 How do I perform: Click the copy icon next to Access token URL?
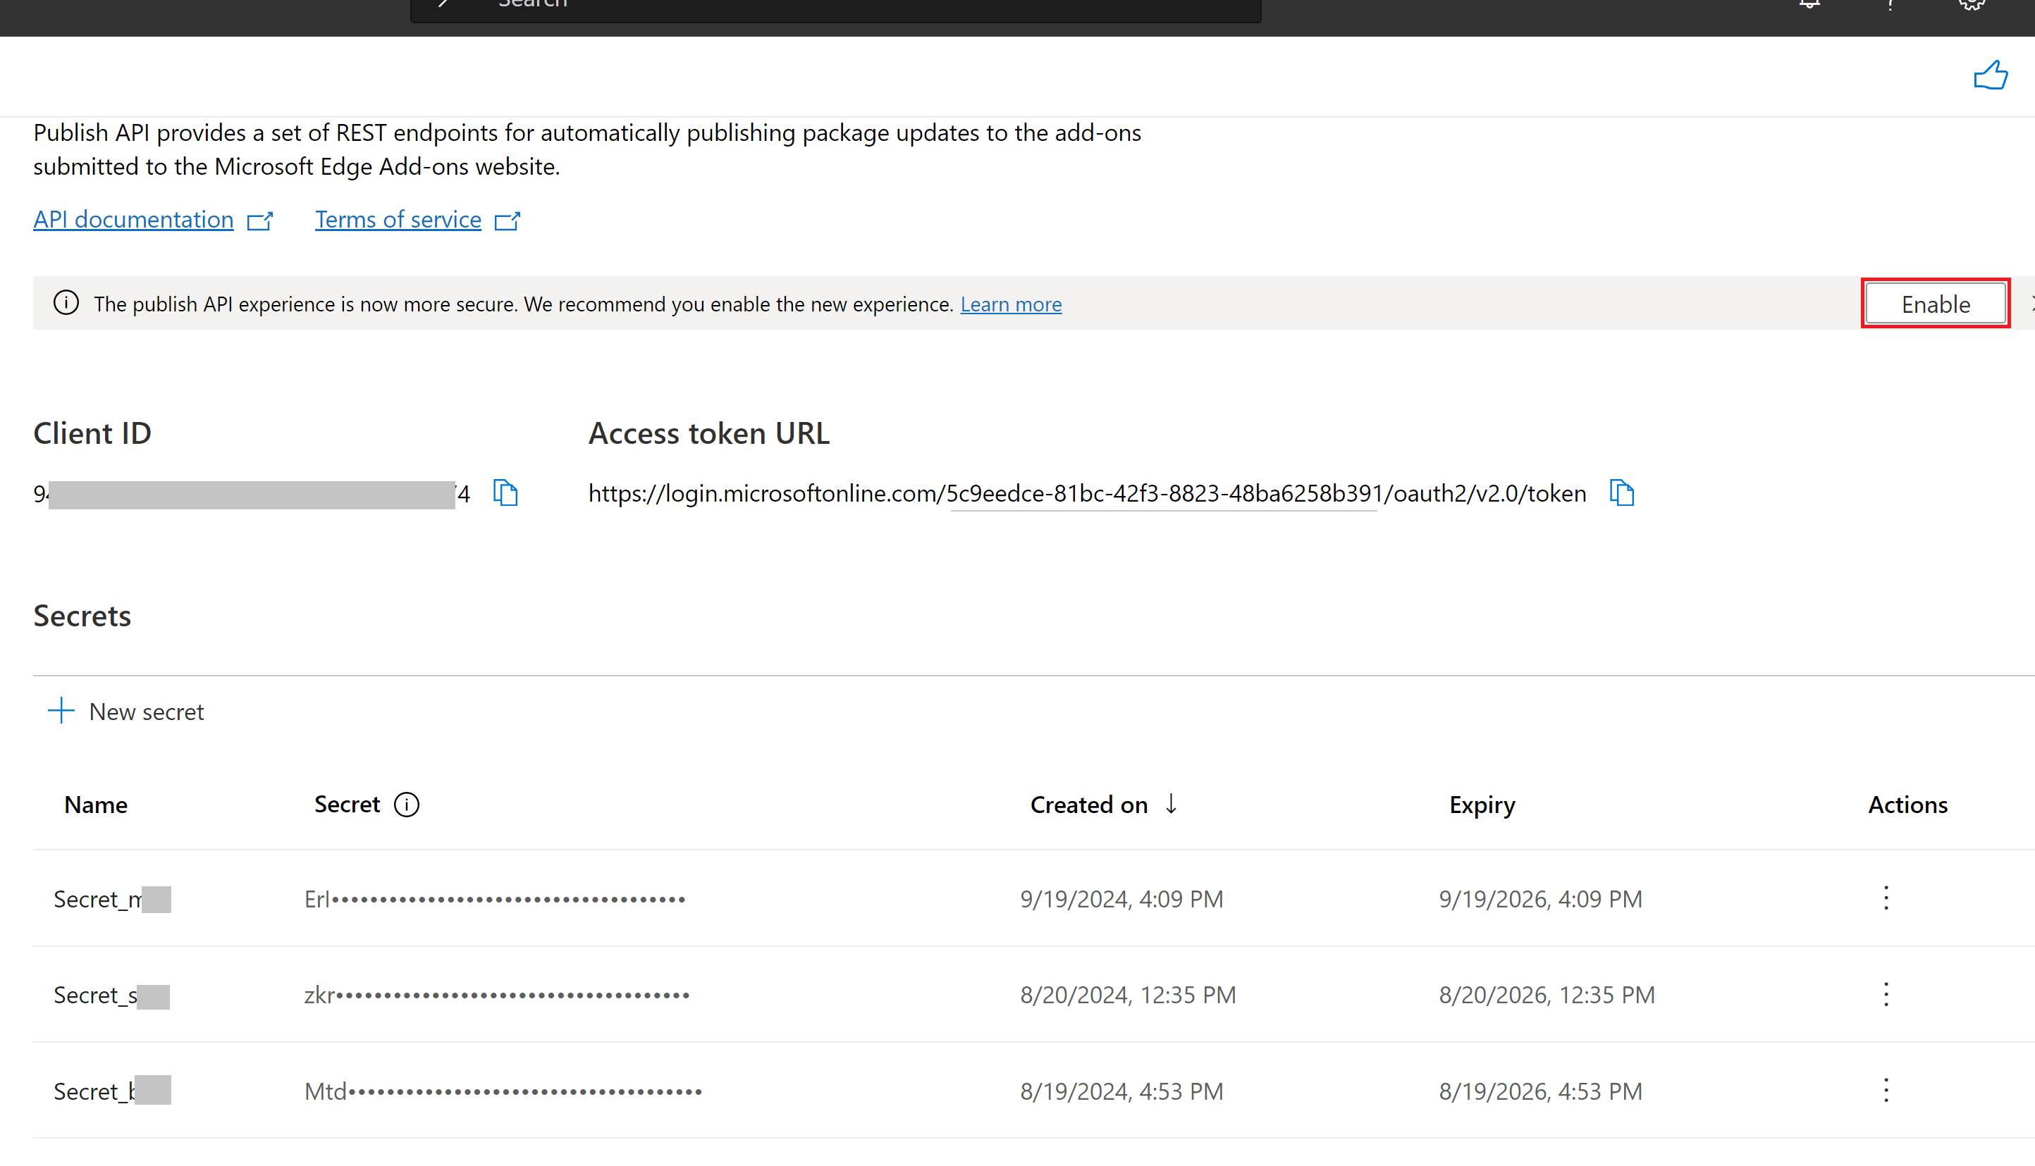1620,493
